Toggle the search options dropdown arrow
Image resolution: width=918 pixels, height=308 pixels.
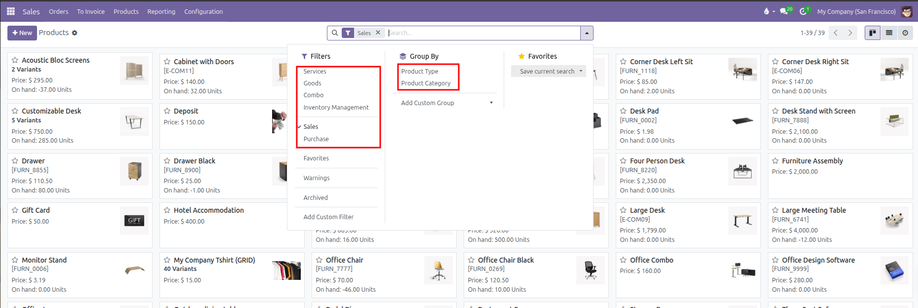point(587,33)
